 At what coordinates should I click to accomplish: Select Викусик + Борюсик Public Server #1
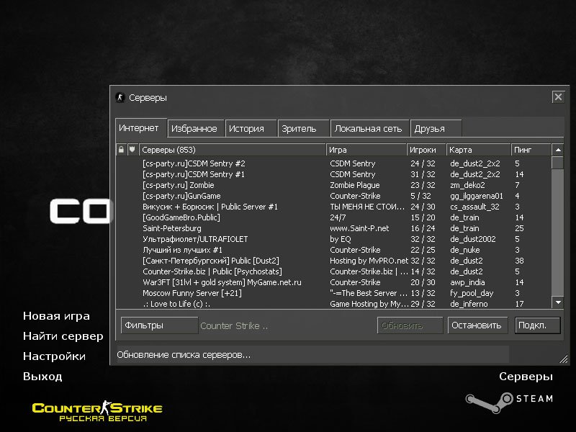point(333,207)
